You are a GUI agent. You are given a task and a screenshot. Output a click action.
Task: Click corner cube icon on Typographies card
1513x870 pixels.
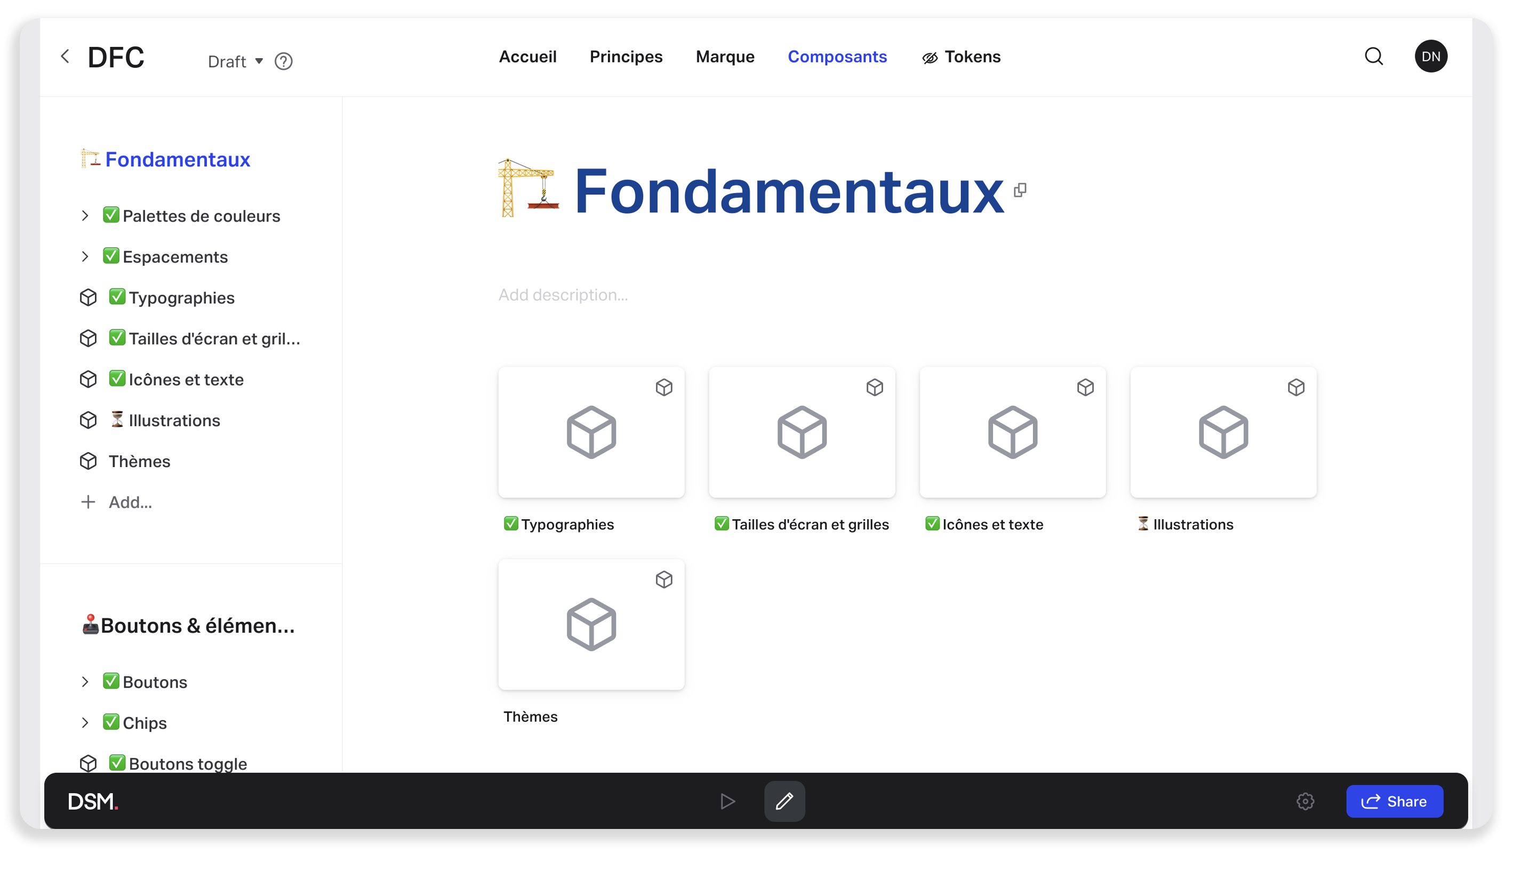[663, 387]
